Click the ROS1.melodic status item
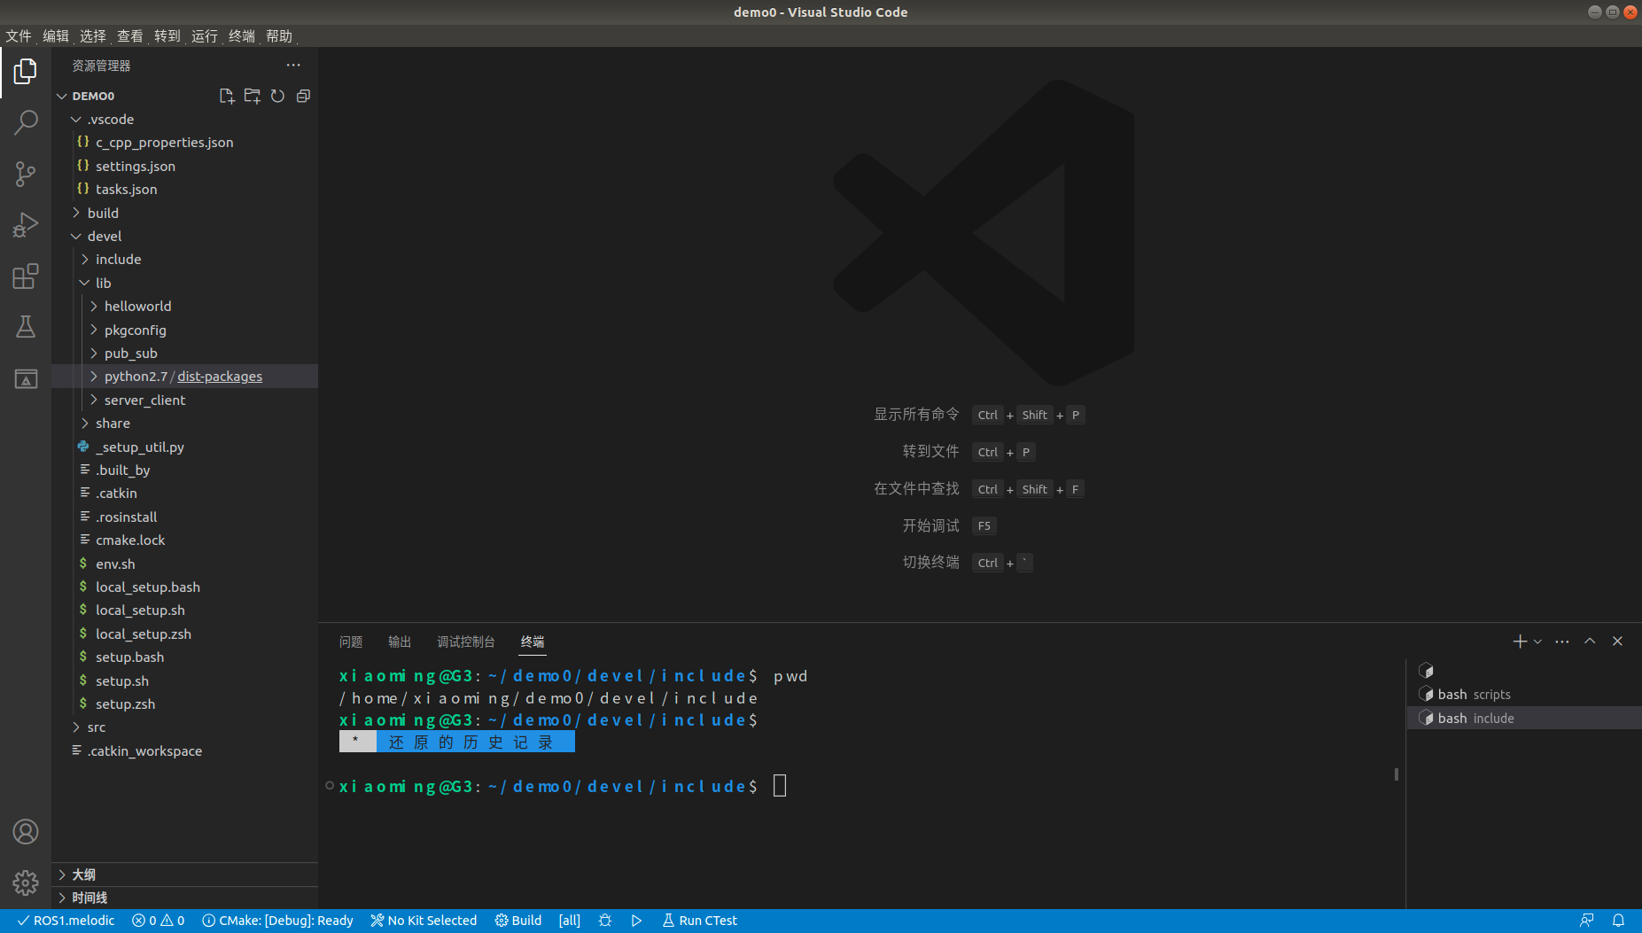 click(66, 921)
